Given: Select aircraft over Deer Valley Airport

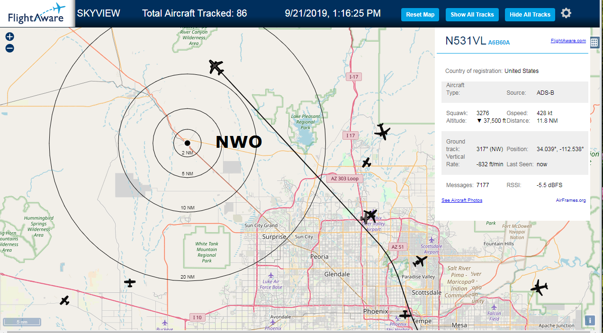Looking at the screenshot, I should [x=370, y=216].
